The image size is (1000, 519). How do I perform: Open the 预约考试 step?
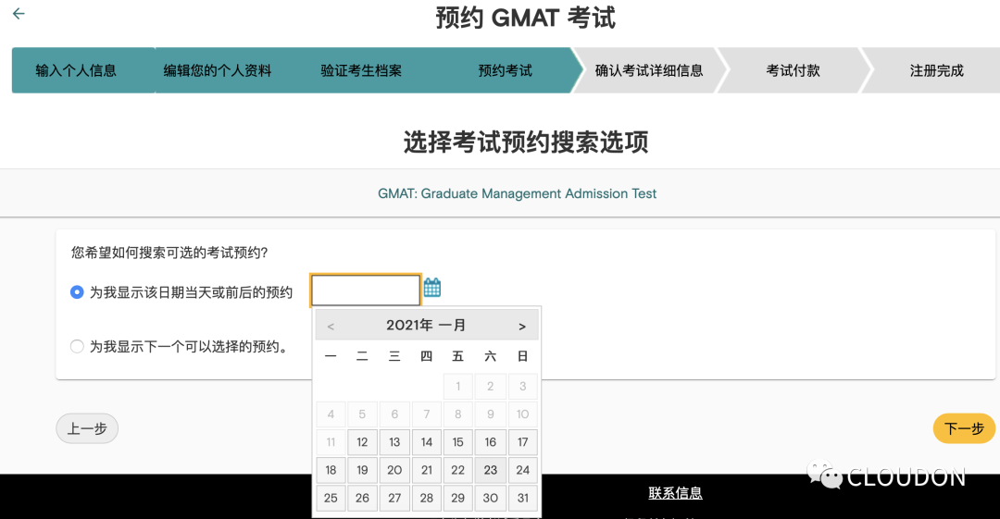click(x=506, y=70)
